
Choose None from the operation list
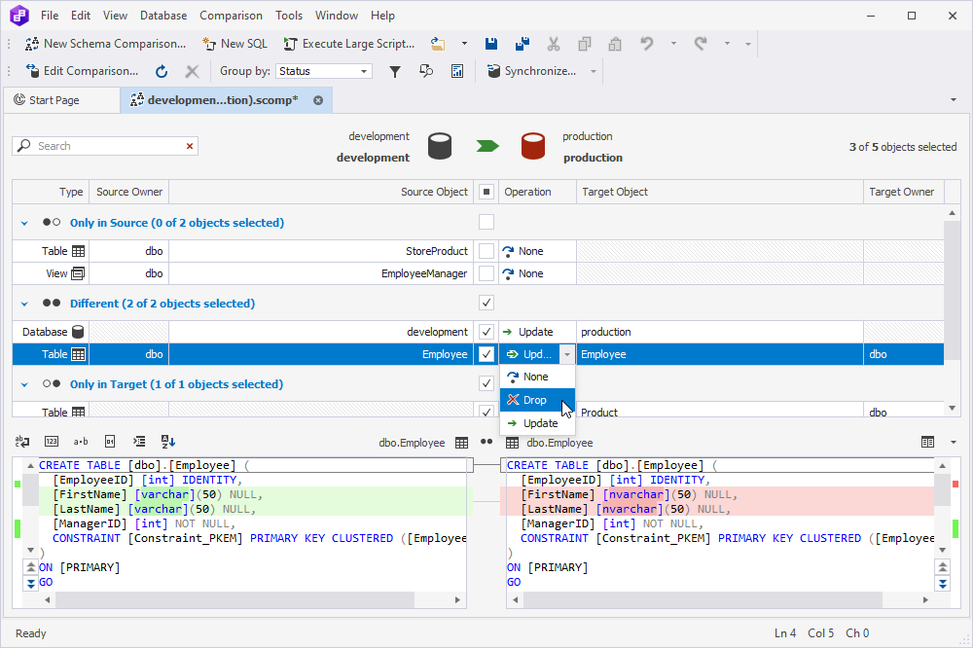tap(537, 377)
